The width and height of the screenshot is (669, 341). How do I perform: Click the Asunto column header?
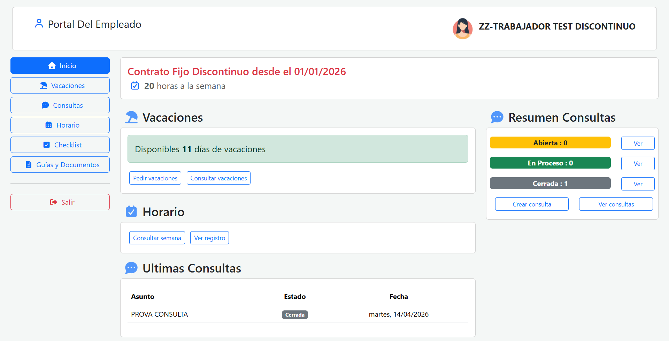(x=143, y=297)
